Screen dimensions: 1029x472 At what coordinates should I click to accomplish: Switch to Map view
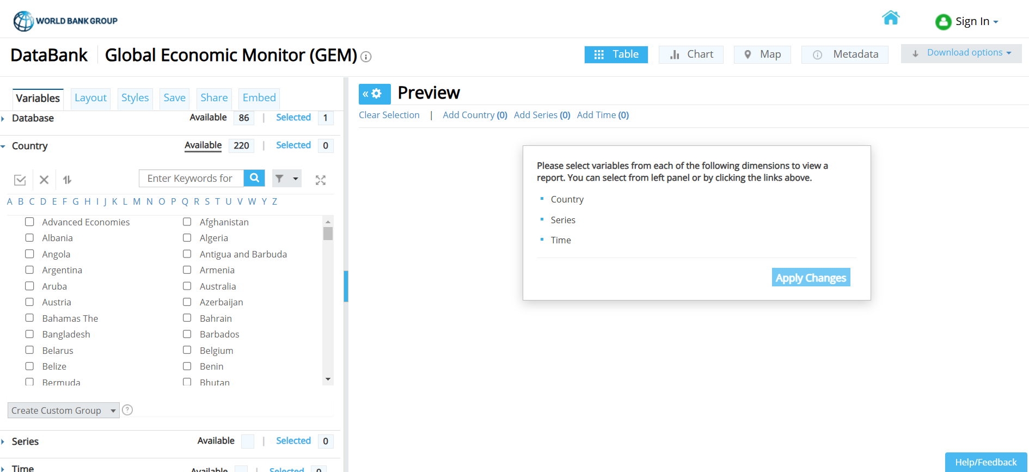point(762,54)
